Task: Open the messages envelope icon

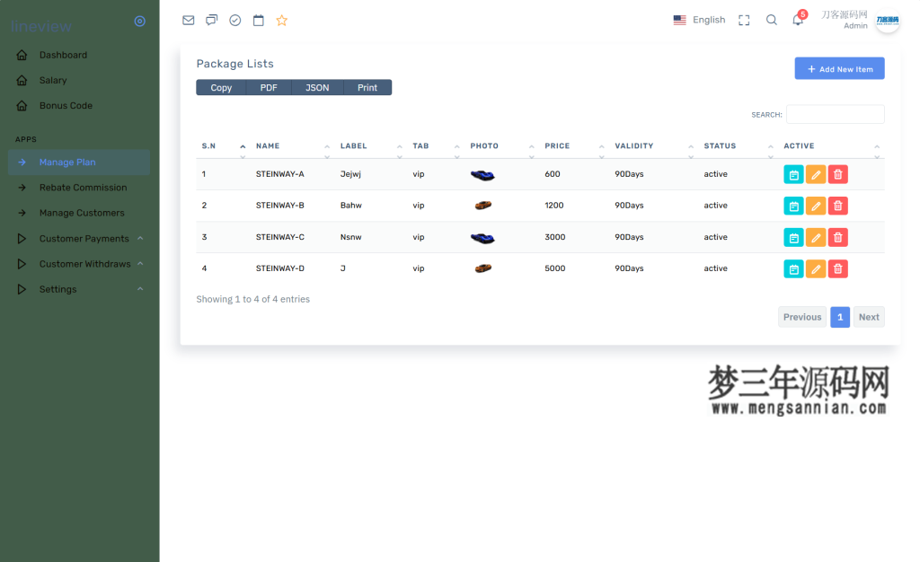Action: pyautogui.click(x=188, y=20)
